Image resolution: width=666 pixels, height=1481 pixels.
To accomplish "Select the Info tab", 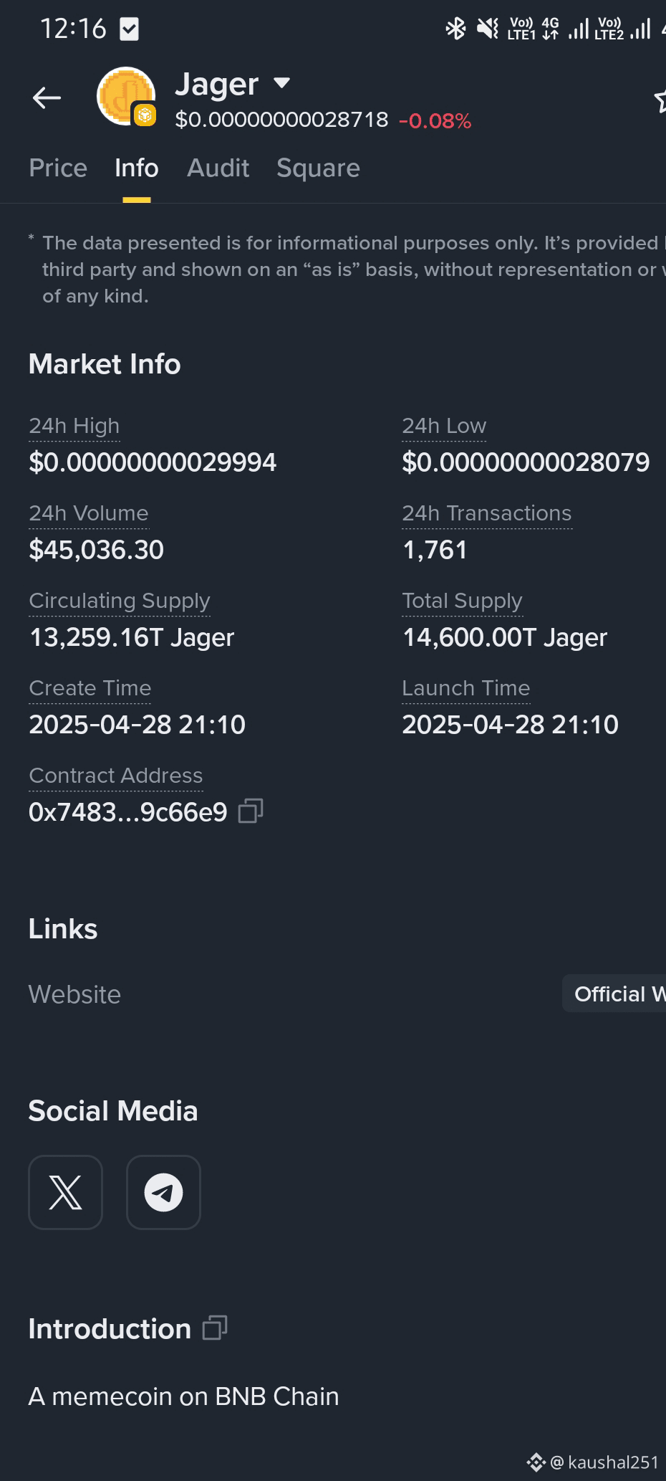I will [x=137, y=168].
